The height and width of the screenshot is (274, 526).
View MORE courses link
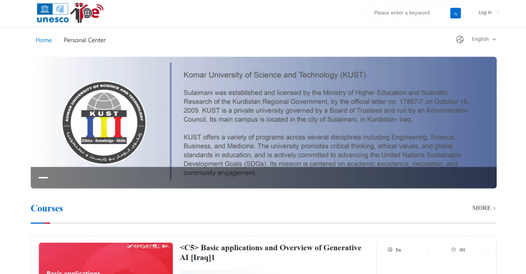tap(484, 208)
